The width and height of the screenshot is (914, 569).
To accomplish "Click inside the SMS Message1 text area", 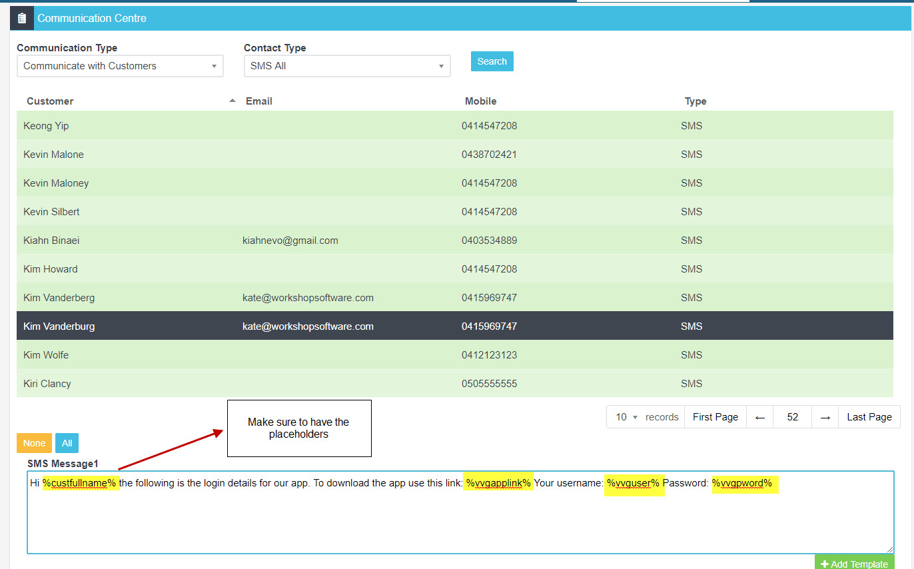I will click(x=460, y=512).
